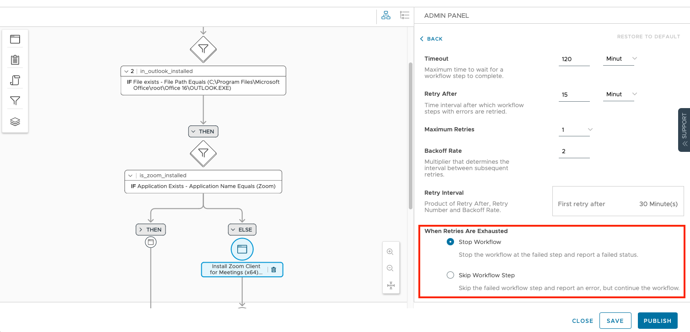Switch to list view icon

405,16
